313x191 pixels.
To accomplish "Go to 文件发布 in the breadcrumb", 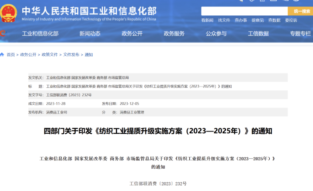I will tap(71, 55).
